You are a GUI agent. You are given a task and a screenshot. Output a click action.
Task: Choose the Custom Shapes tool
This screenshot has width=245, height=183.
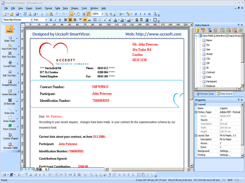coord(10,136)
